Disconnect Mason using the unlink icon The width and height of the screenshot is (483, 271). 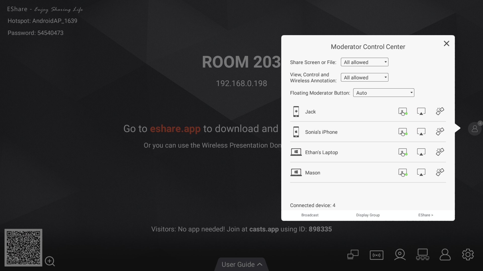tap(440, 172)
